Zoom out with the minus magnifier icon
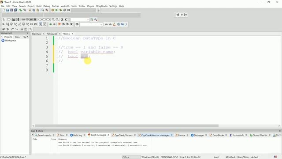 click(57, 19)
